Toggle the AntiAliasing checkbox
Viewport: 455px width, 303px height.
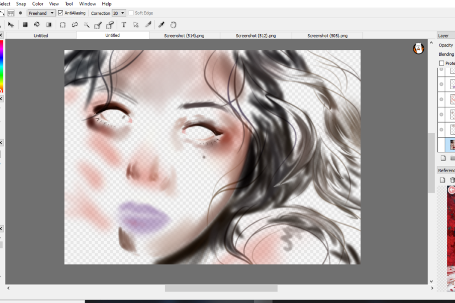click(x=61, y=13)
